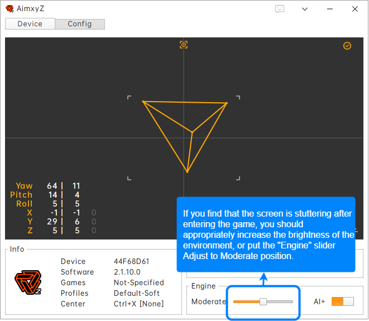This screenshot has width=369, height=321.
Task: Click the Pitch readout label
Action: pyautogui.click(x=21, y=195)
